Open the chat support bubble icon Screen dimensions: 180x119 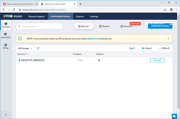point(174,116)
